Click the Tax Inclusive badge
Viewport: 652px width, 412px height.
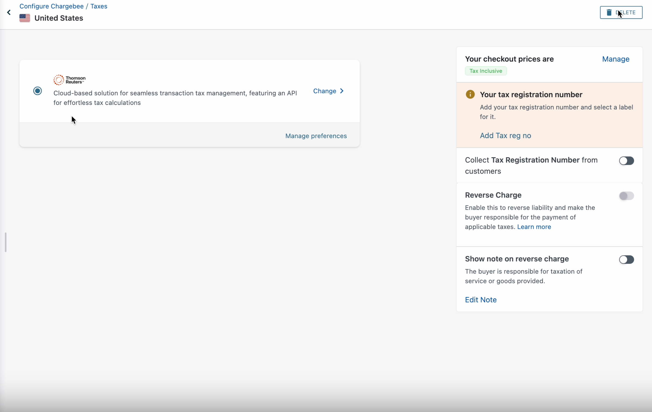[x=485, y=71]
